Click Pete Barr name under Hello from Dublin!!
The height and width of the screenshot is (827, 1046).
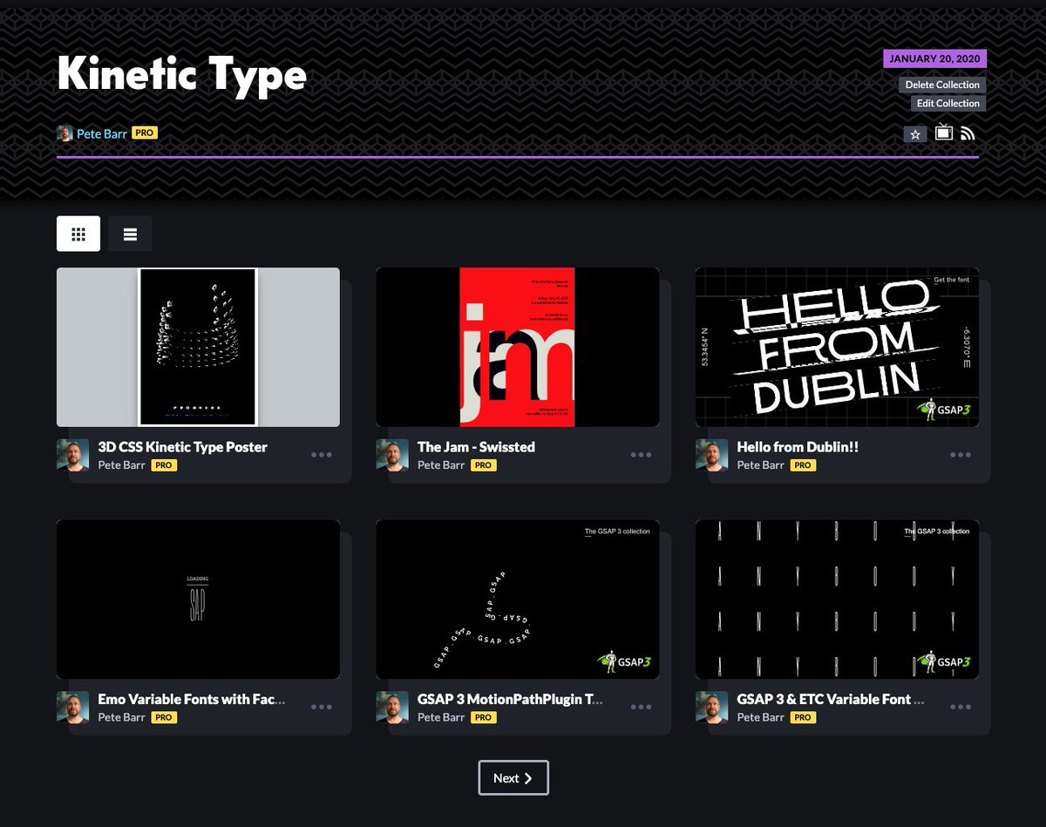click(x=760, y=465)
